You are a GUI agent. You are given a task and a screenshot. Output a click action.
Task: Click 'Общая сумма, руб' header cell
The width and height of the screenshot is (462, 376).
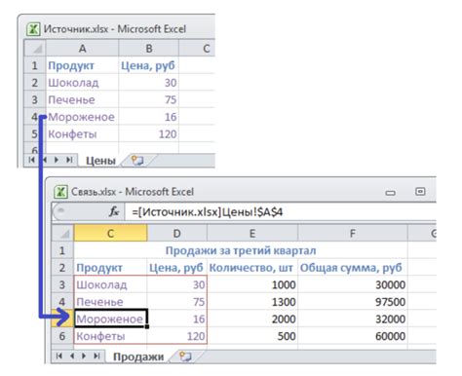353,268
